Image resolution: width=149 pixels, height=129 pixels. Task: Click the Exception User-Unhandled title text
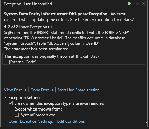[x=28, y=4]
